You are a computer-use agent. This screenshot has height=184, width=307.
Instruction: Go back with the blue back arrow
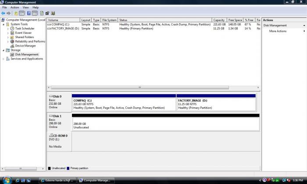3,13
